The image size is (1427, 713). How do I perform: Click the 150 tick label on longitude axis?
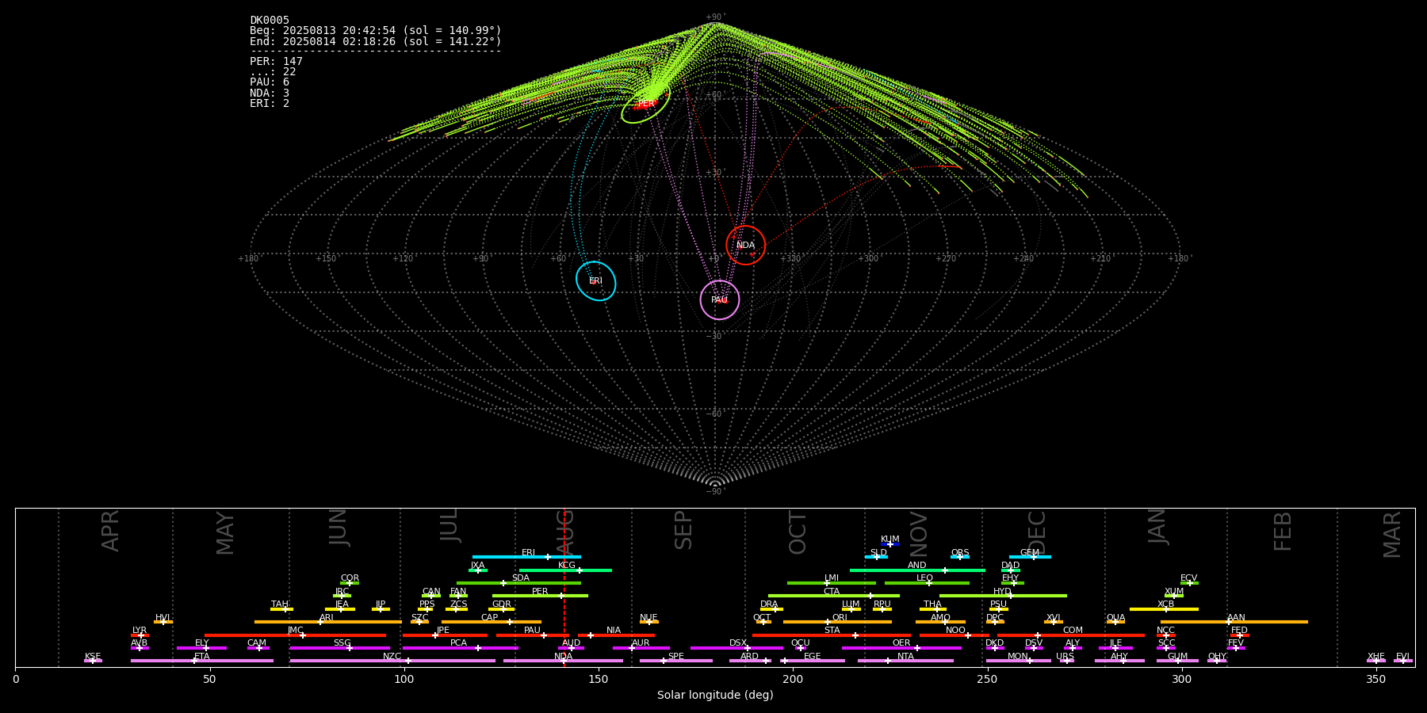pyautogui.click(x=599, y=679)
